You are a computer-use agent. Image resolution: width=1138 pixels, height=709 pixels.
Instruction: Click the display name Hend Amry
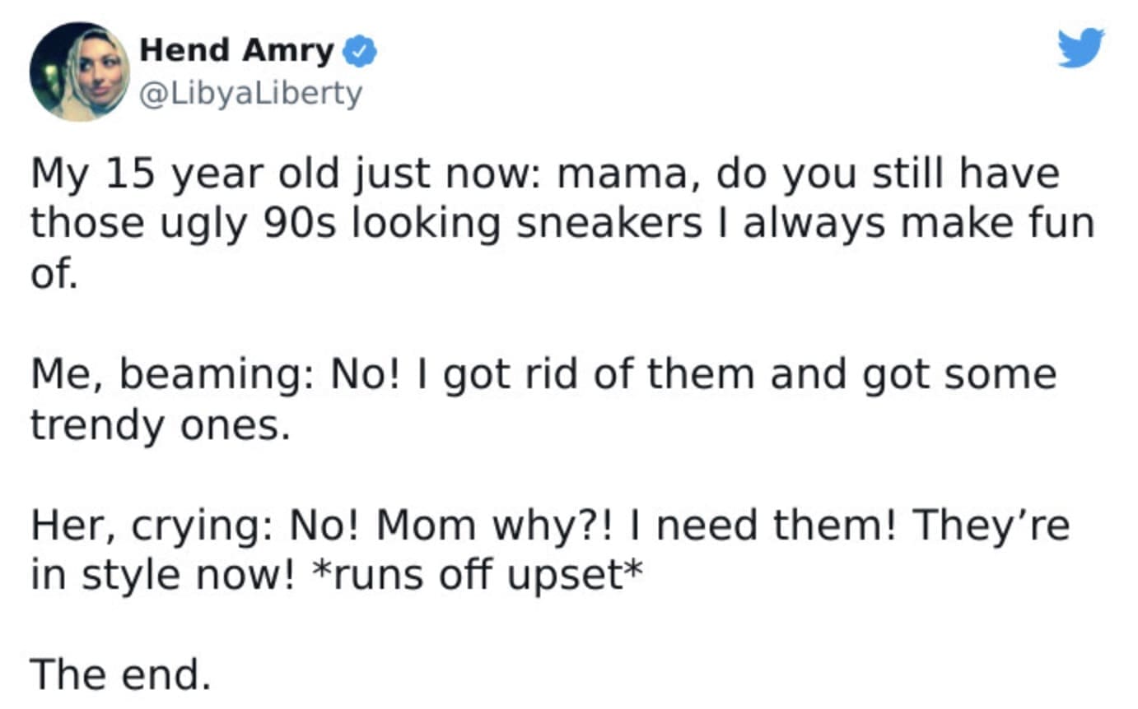pyautogui.click(x=236, y=51)
